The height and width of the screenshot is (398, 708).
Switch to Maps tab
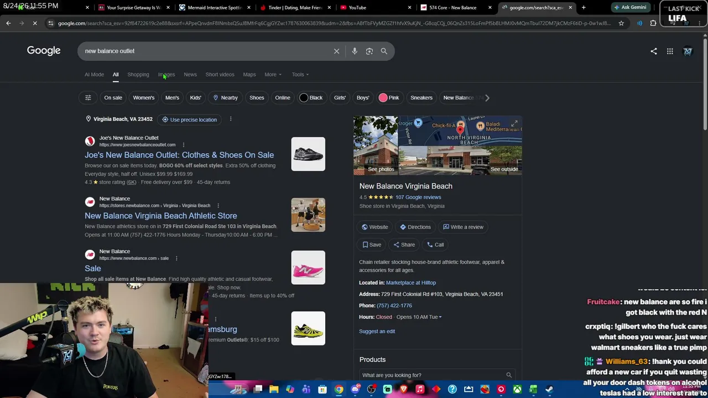point(249,75)
